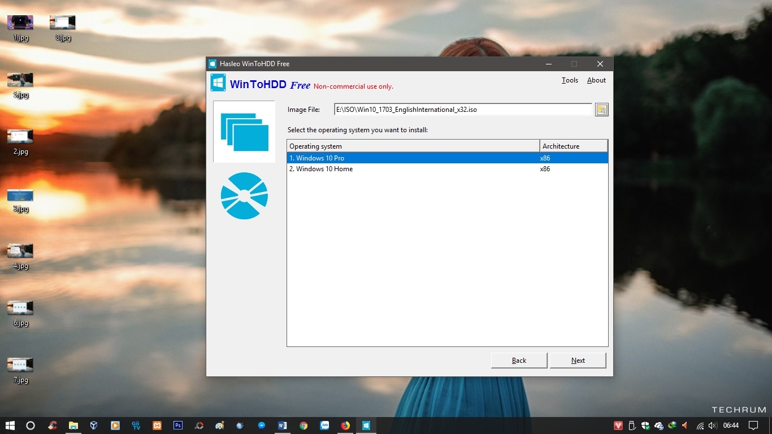Select 6.jpg on the desktop
The image size is (772, 434).
tap(20, 314)
